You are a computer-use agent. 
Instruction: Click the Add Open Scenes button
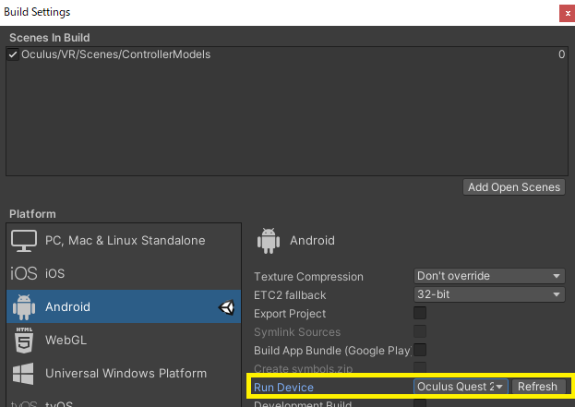point(514,187)
